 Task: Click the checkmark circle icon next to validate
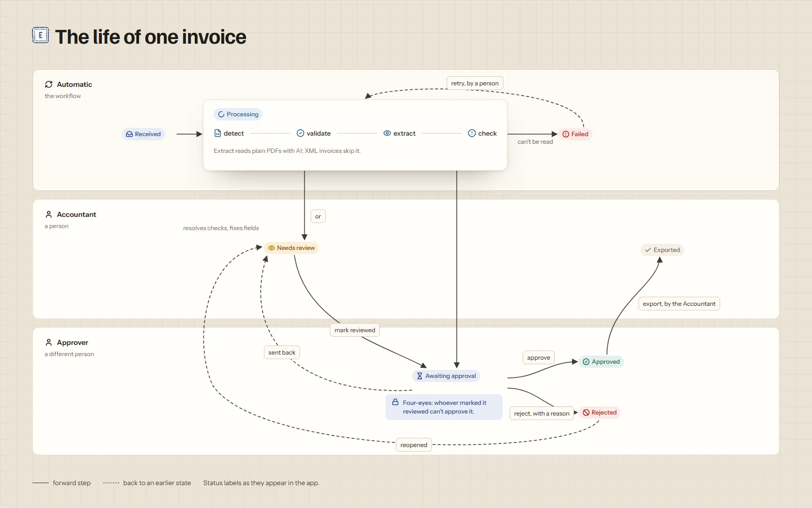[x=300, y=133]
